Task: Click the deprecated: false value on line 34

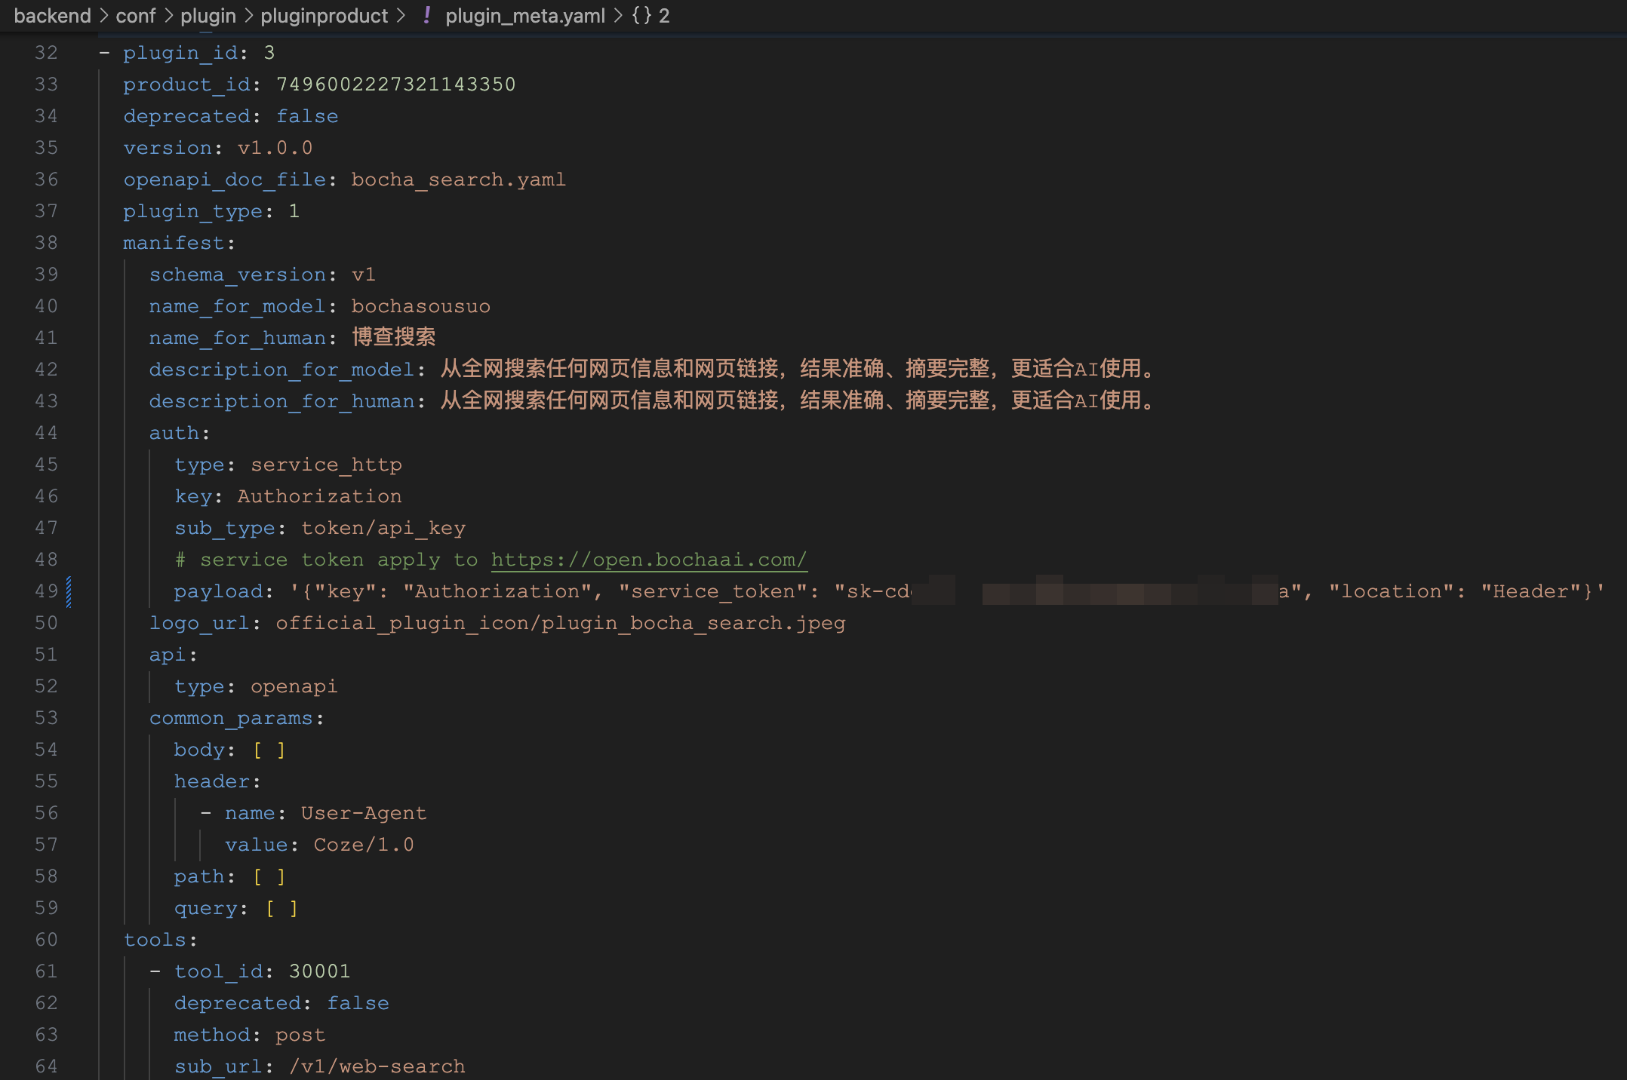Action: pyautogui.click(x=307, y=116)
